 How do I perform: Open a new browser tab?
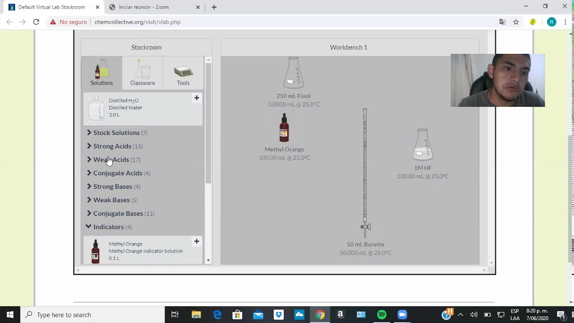[x=214, y=7]
